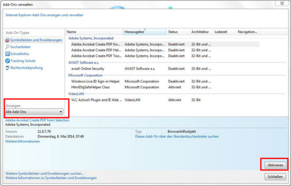Select HtmlDlgSafeHelper Class add-on
Screen dimensions: 291x186
(x=163, y=87)
